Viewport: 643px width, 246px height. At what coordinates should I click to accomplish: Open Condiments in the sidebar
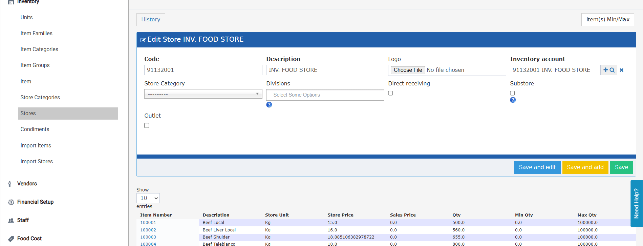[35, 129]
